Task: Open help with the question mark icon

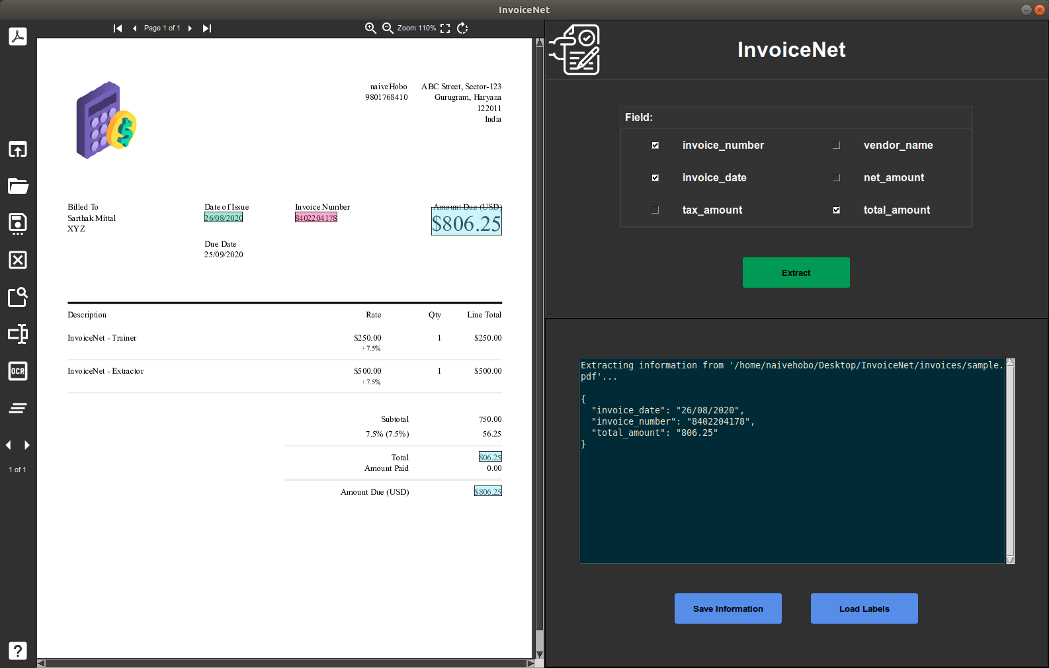Action: coord(18,651)
